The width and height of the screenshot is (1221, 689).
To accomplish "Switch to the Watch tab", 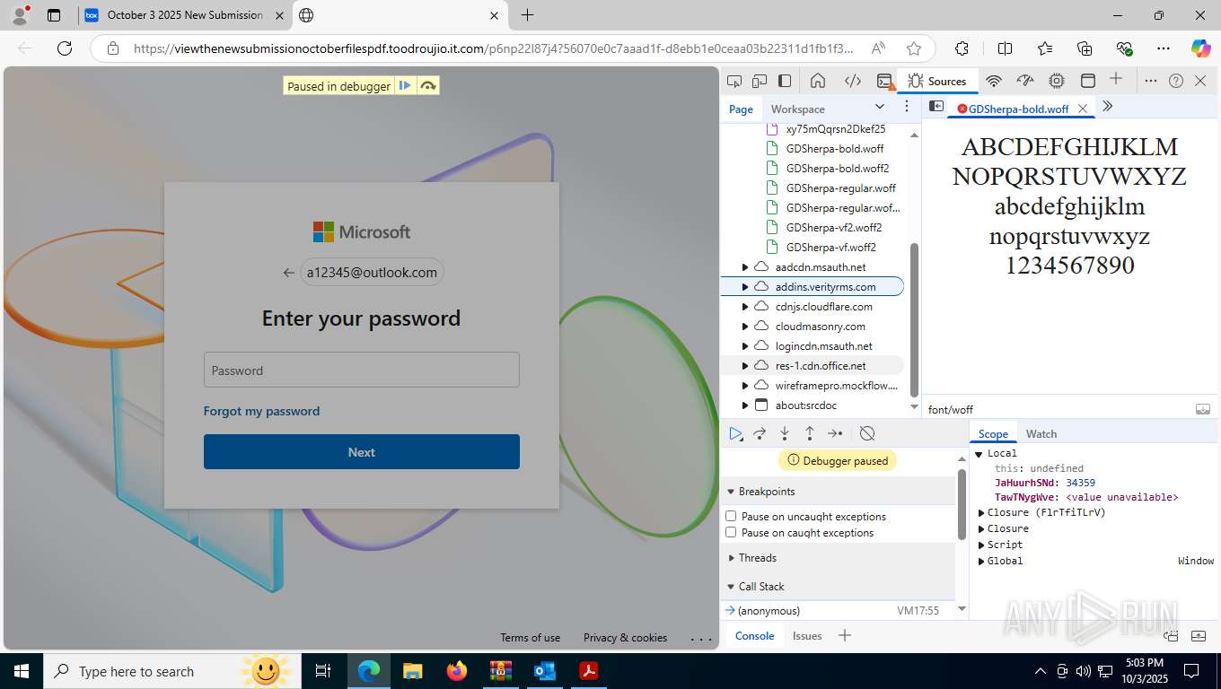I will click(1041, 434).
